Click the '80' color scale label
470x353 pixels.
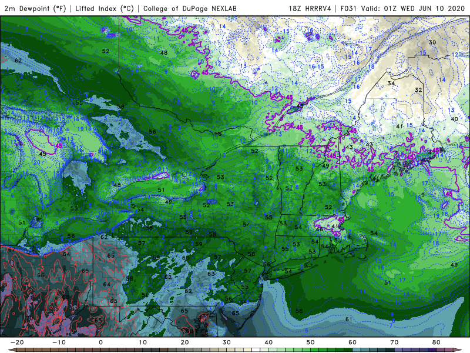pyautogui.click(x=437, y=342)
